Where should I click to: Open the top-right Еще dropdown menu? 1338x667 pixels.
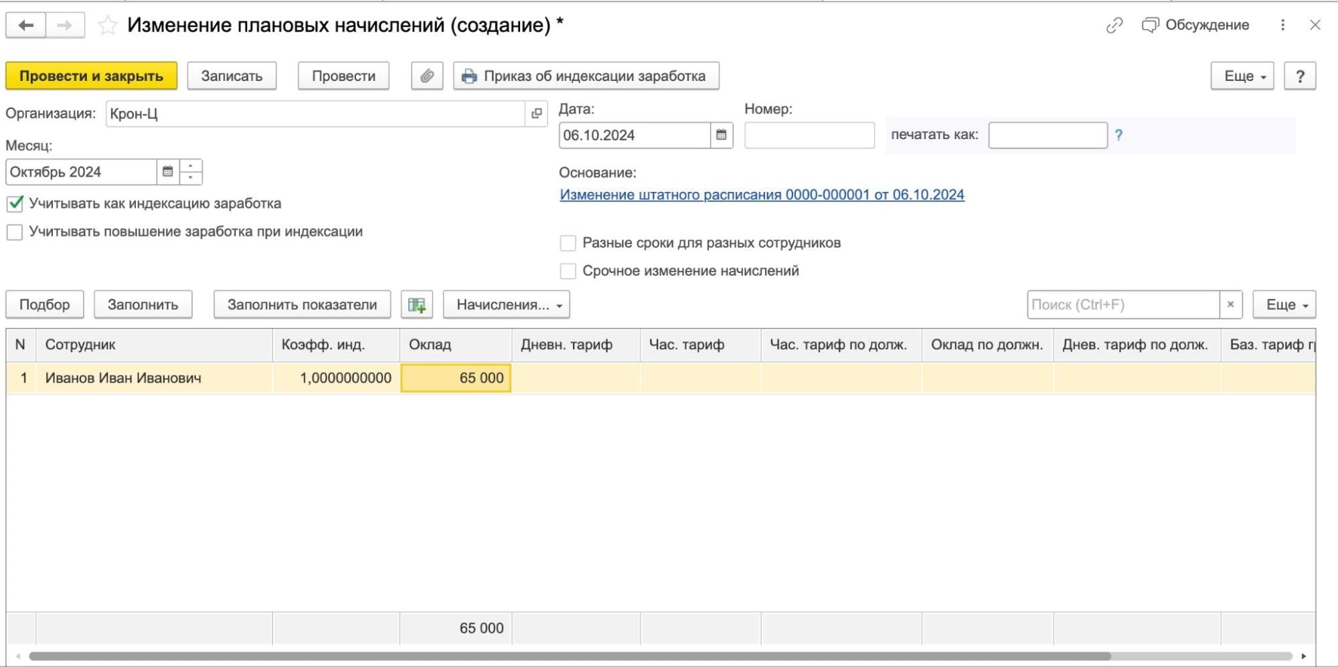pyautogui.click(x=1242, y=76)
